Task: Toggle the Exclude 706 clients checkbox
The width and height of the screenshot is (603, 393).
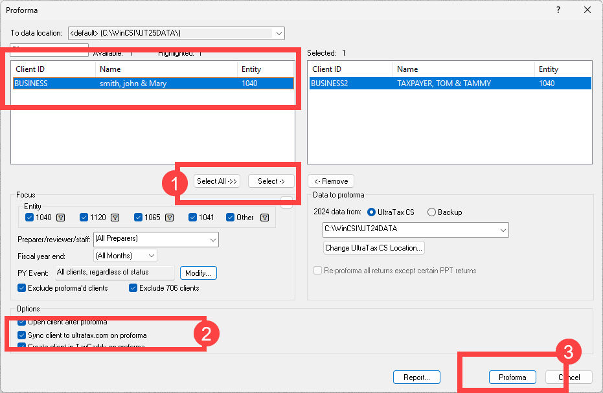Action: click(x=133, y=288)
